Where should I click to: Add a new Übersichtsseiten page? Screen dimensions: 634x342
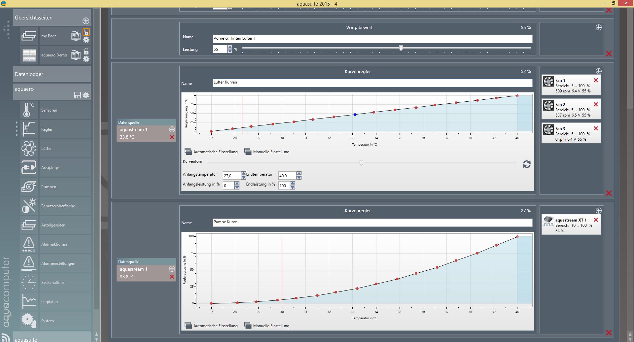tap(86, 21)
